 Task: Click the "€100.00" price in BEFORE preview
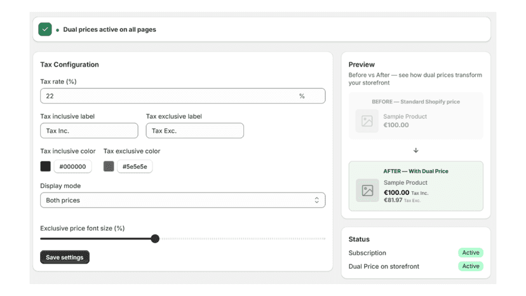[396, 125]
